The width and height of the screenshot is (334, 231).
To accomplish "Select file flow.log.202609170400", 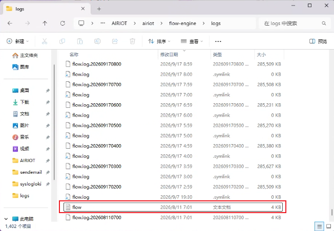I will pos(173,146).
